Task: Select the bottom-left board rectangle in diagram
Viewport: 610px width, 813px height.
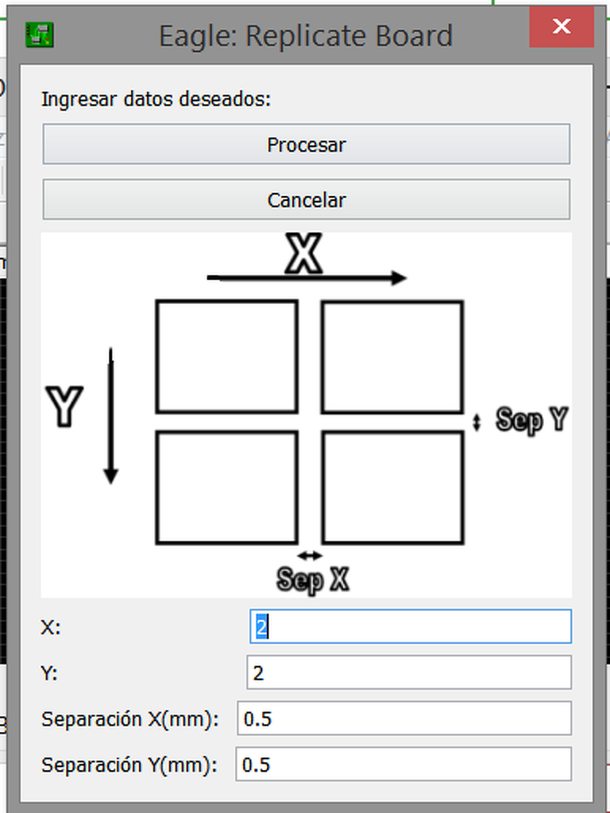Action: pos(226,487)
